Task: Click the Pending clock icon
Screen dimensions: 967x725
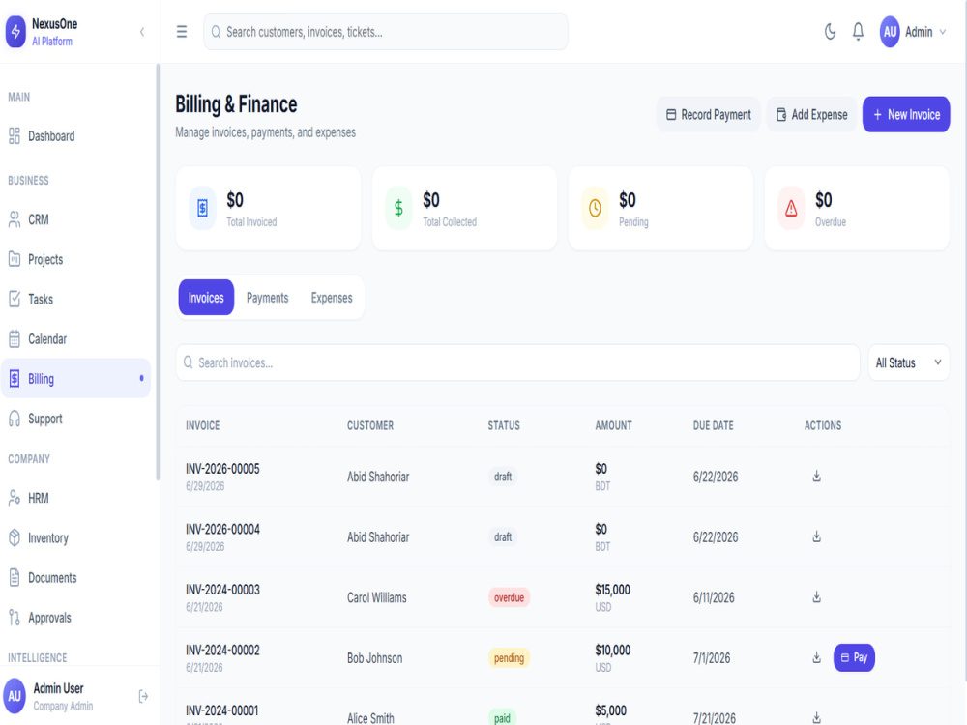Action: tap(595, 209)
